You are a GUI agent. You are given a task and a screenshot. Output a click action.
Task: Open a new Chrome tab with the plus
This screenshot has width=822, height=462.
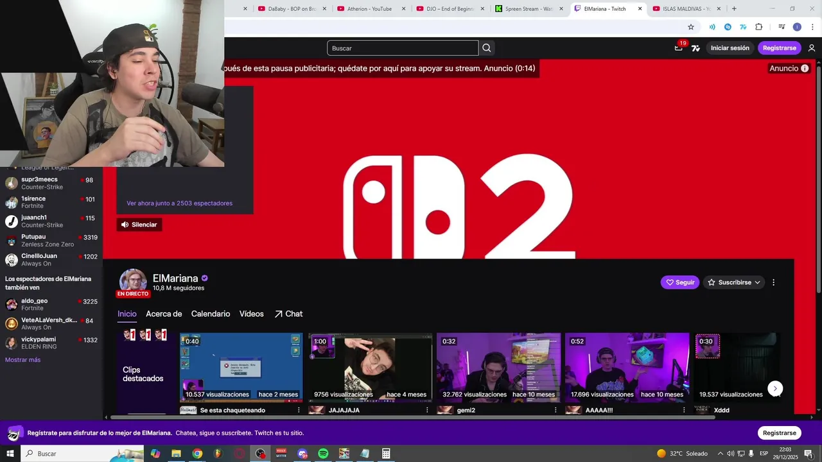(734, 9)
